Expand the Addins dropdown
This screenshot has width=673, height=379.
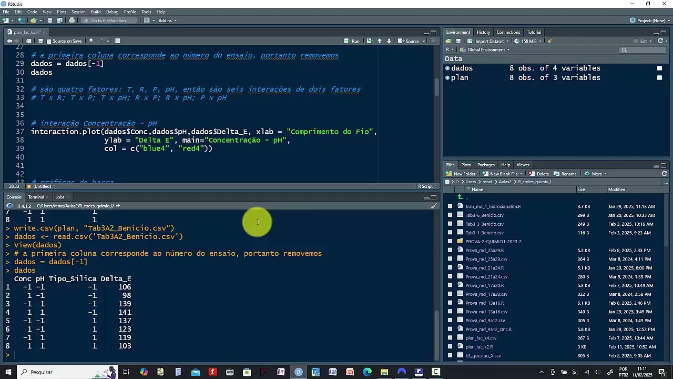pos(167,21)
